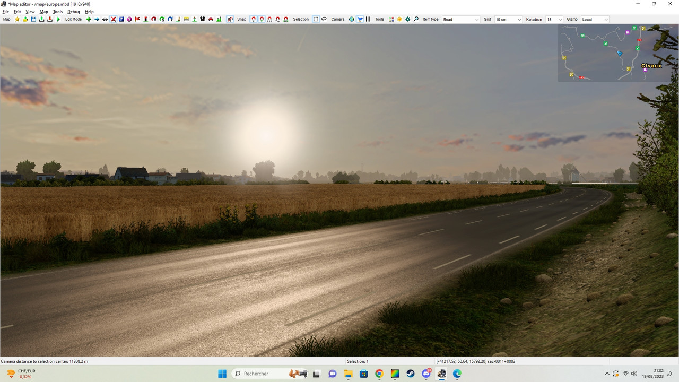Click the Rotate around X axis icon
The width and height of the screenshot is (679, 382).
pyautogui.click(x=154, y=19)
